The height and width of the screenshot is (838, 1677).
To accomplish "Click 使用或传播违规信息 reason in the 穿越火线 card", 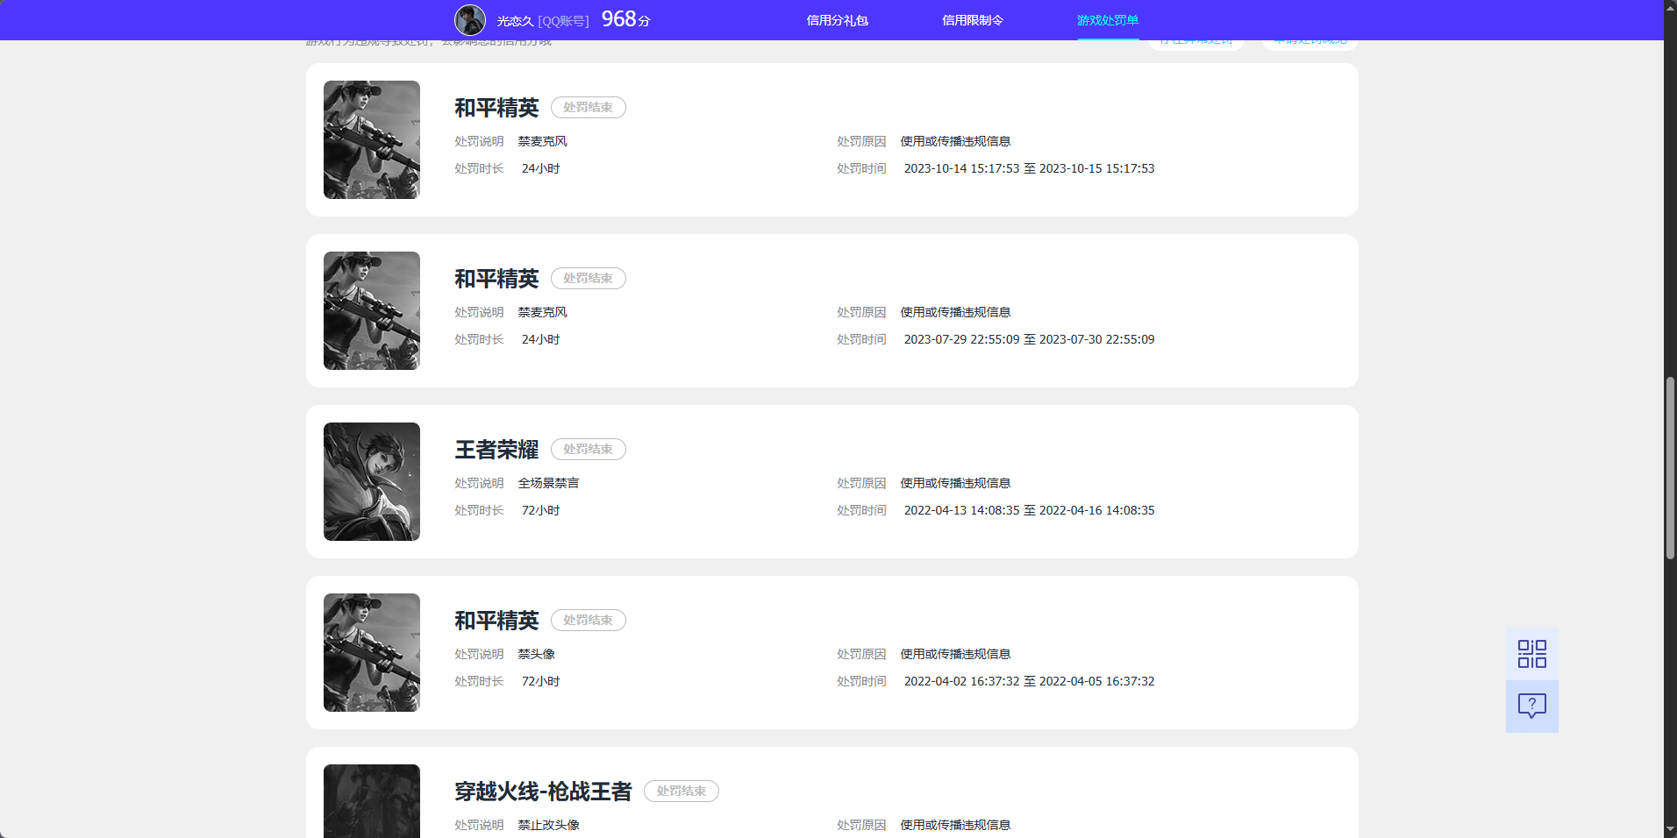I will 955,825.
